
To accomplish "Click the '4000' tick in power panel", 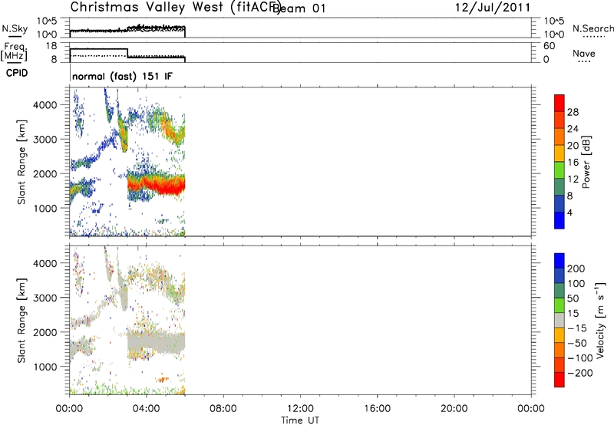I will (x=45, y=105).
